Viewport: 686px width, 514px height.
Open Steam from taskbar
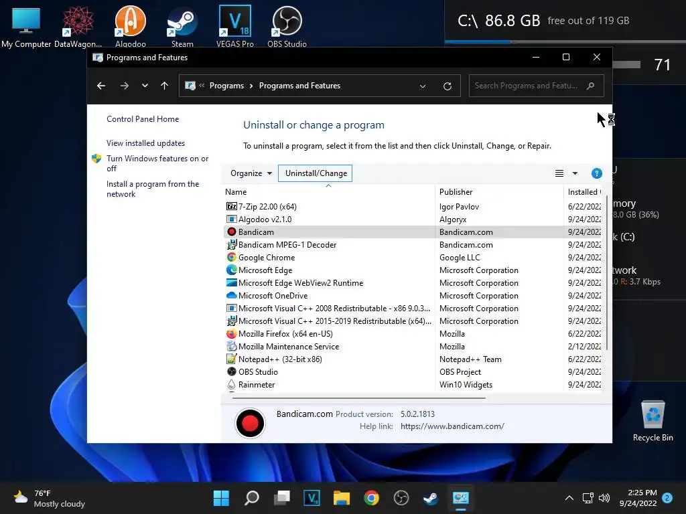[431, 497]
